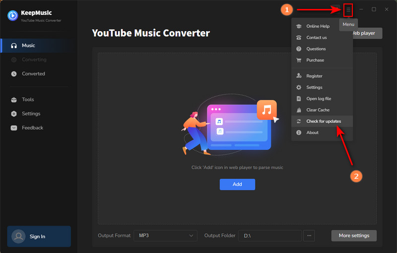Click the shopping cart Purchase icon
Screen dimensions: 397x253
click(299, 60)
